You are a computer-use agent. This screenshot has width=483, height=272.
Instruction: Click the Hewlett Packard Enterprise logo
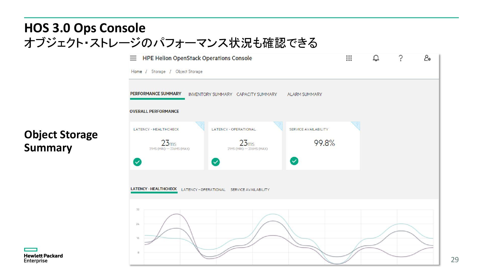pyautogui.click(x=43, y=255)
